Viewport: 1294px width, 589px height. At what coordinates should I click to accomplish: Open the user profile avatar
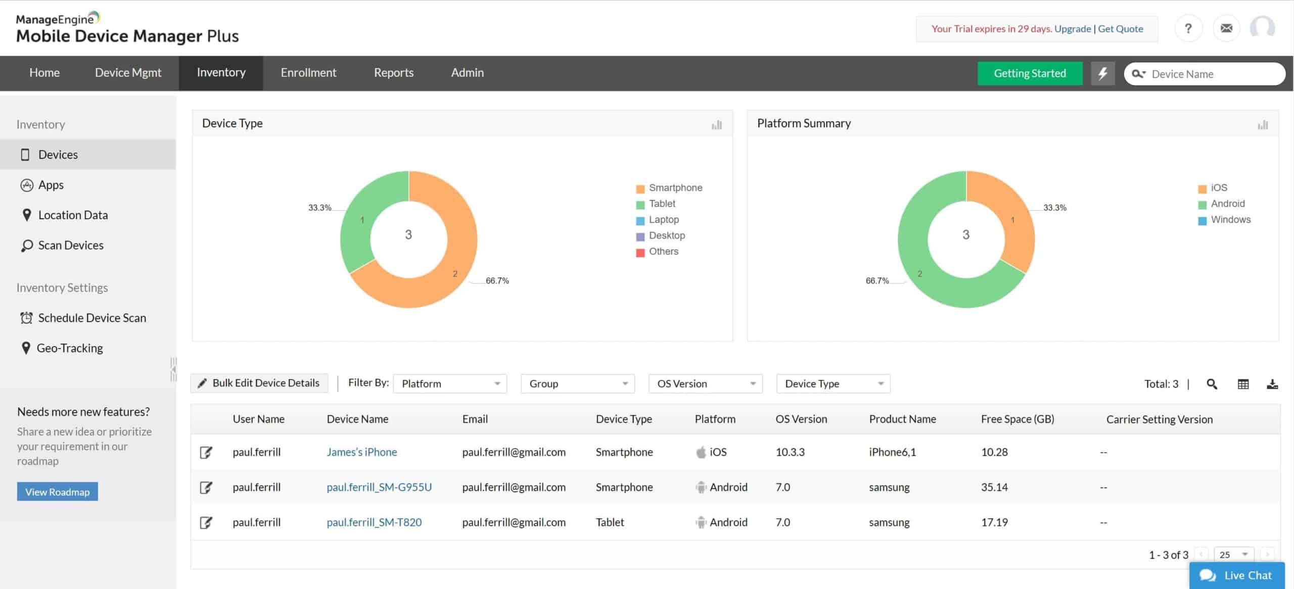[1262, 28]
